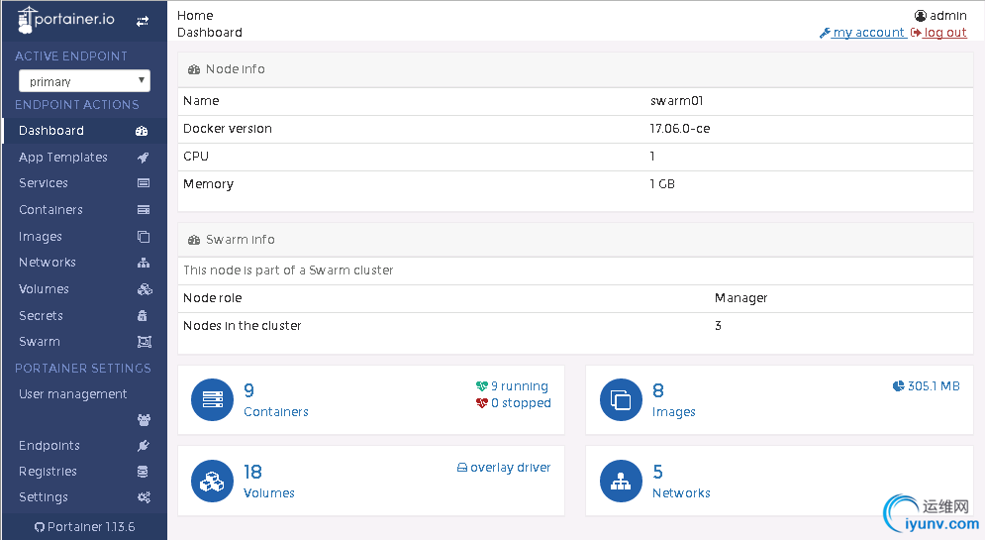This screenshot has height=540, width=985.
Task: Click the Swarm cluster icon in the sidebar
Action: tap(145, 342)
